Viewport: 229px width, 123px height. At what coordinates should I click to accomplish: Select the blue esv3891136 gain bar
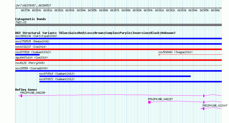point(118,39)
